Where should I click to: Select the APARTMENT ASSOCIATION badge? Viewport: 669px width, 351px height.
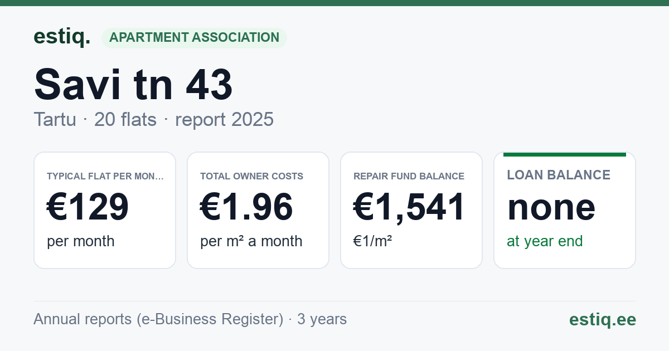tap(194, 38)
